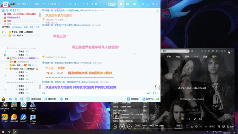The height and width of the screenshot is (134, 238).
Task: Click the record button in YY bottom bar
Action: coord(64,99)
